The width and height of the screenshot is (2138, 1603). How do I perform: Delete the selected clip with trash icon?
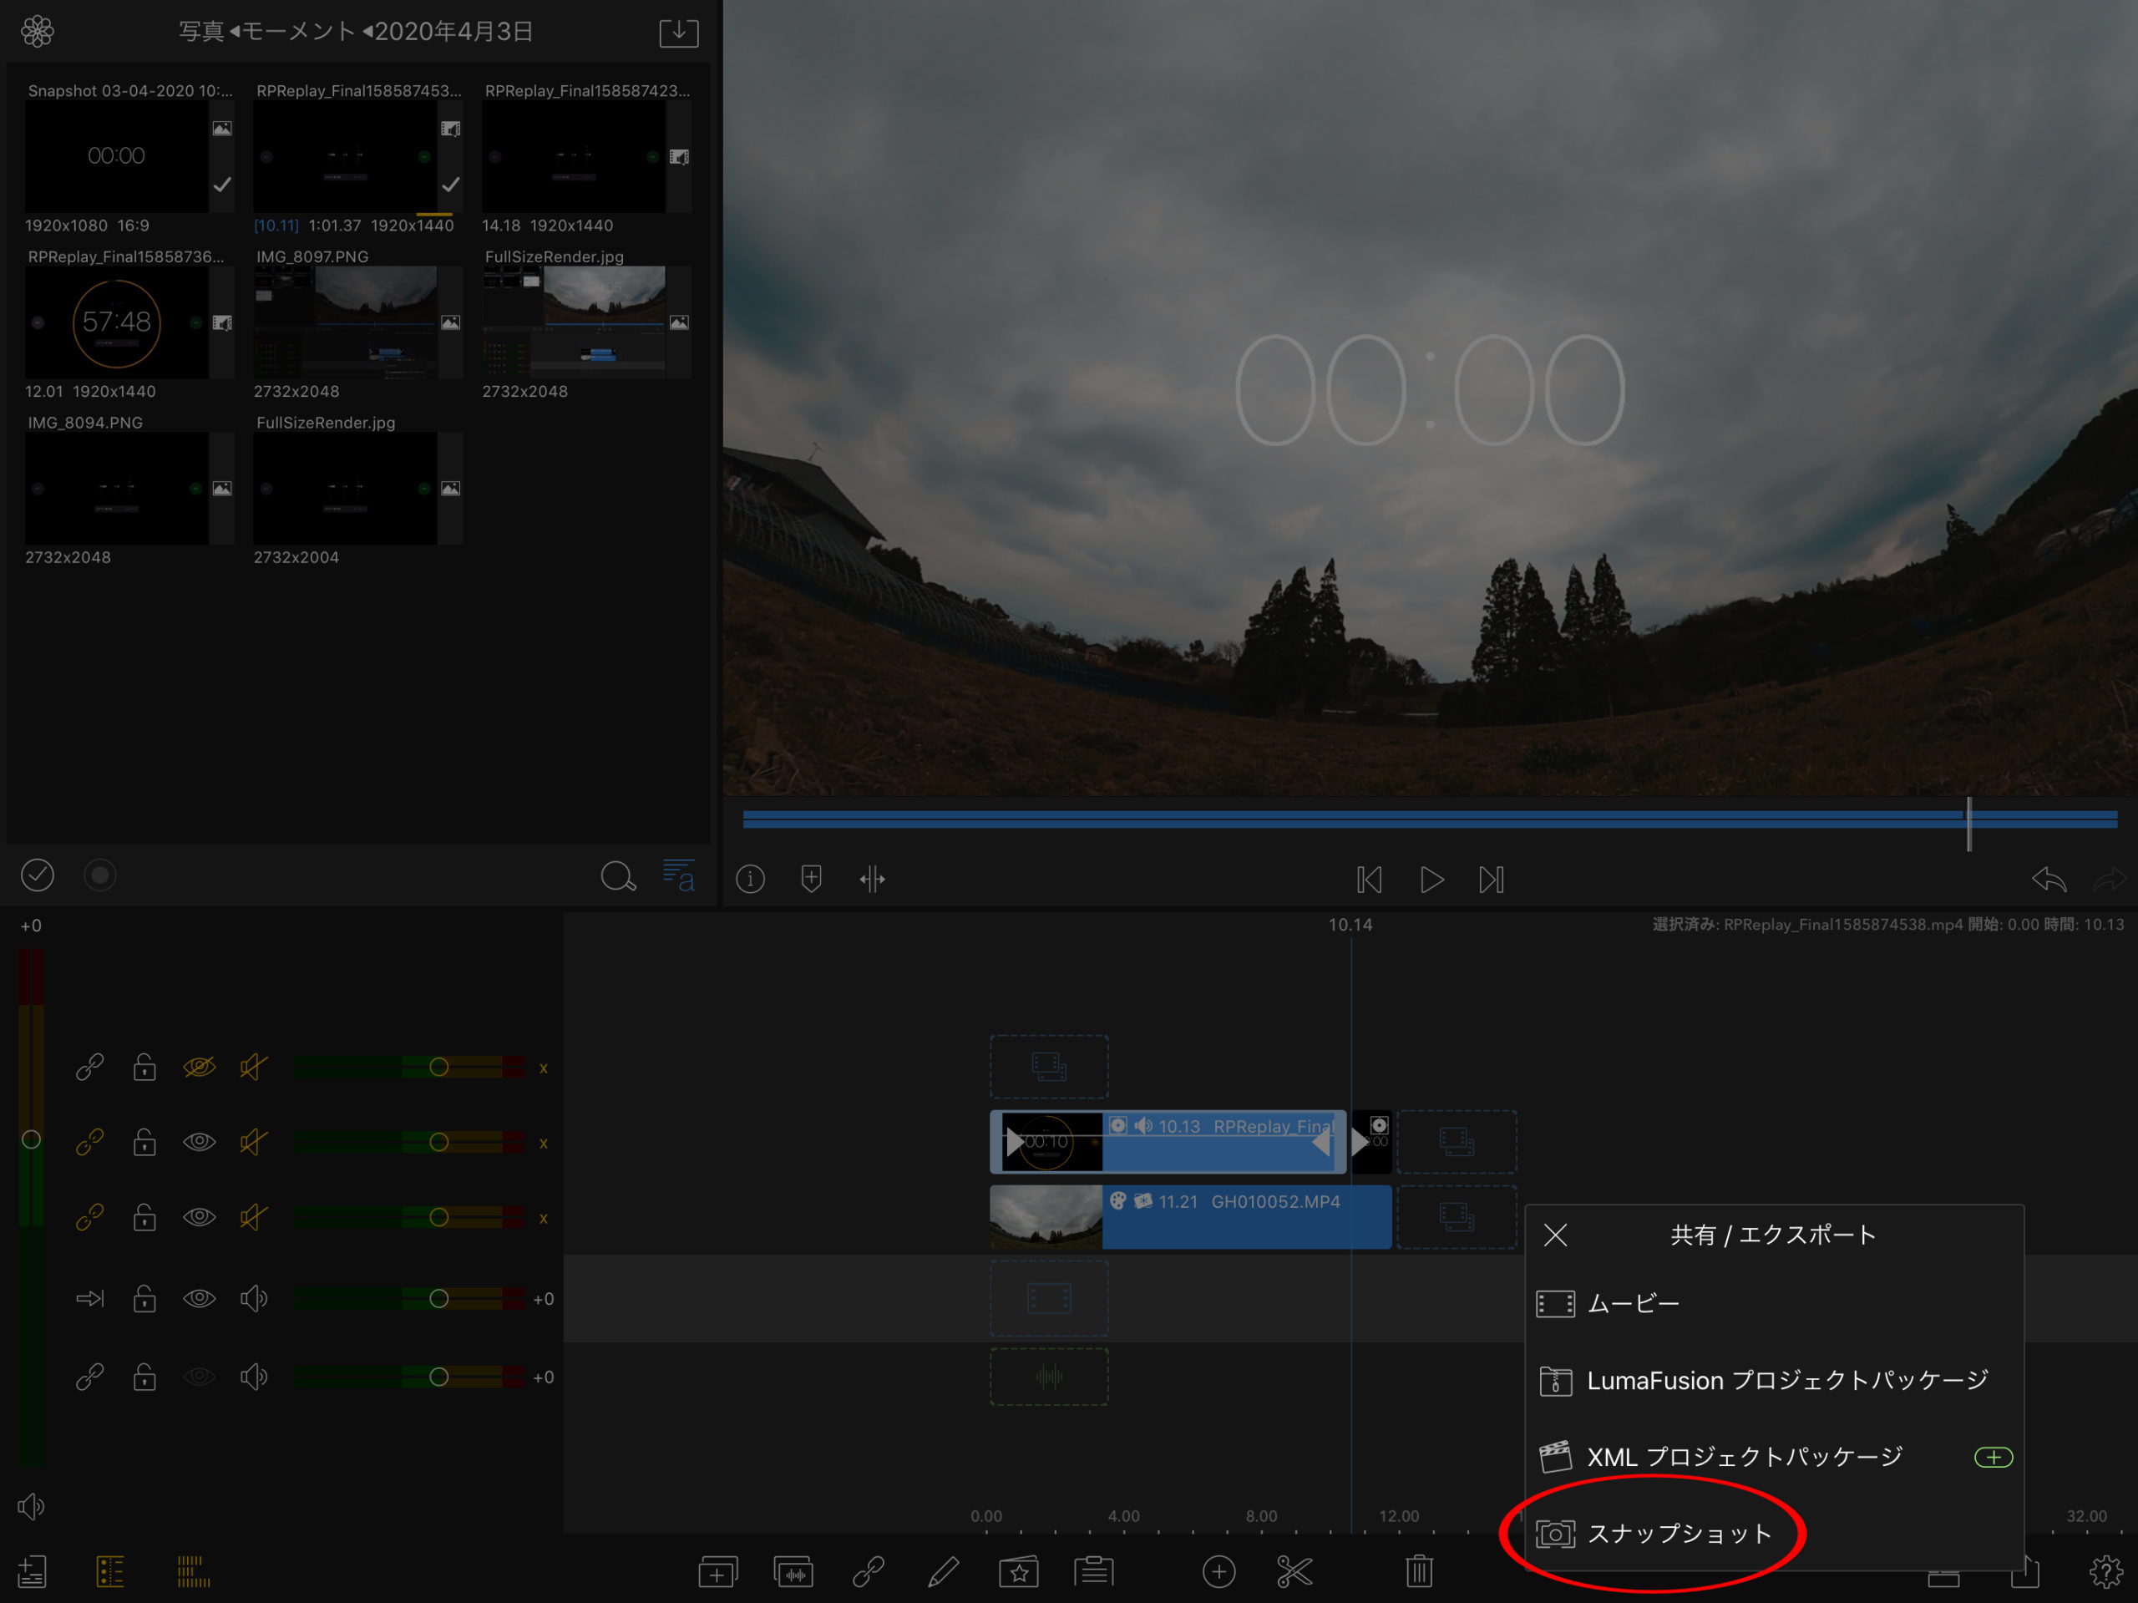click(x=1419, y=1572)
